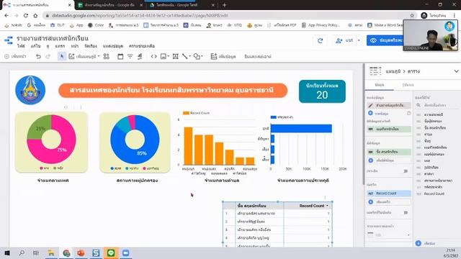461x259 pixels.
Task: Refresh report data with circular arrow
Action: [x=320, y=40]
